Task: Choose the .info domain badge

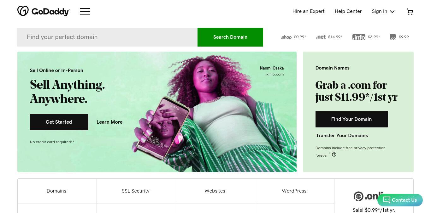Action: [359, 37]
